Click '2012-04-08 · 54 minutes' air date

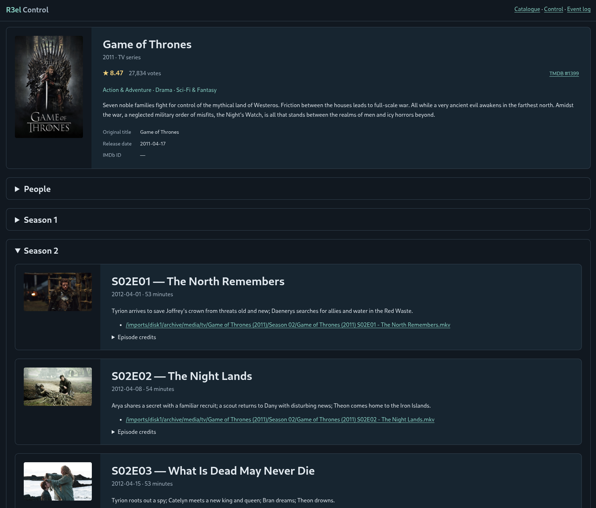(143, 389)
